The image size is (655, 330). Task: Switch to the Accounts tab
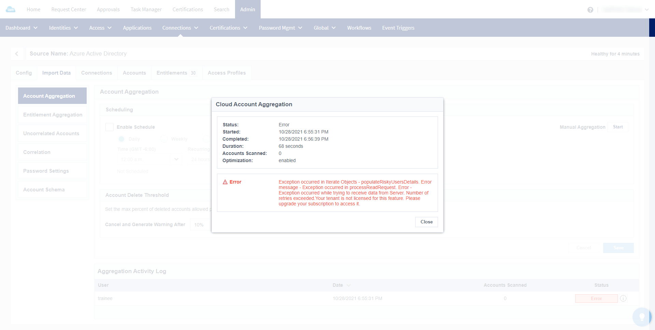134,73
